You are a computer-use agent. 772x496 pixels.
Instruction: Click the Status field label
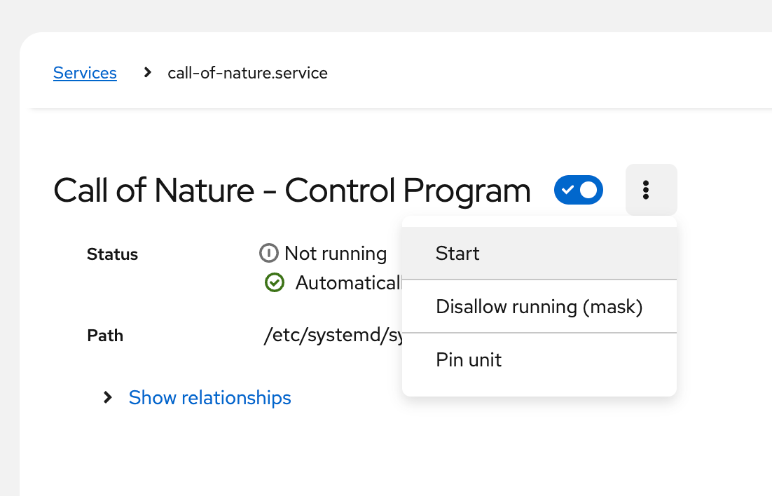pyautogui.click(x=112, y=254)
